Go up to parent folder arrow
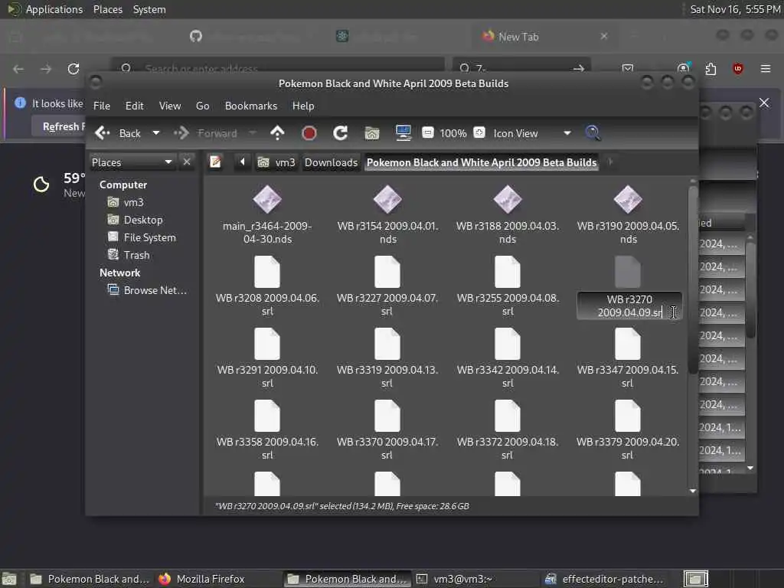The width and height of the screenshot is (784, 588). click(277, 133)
